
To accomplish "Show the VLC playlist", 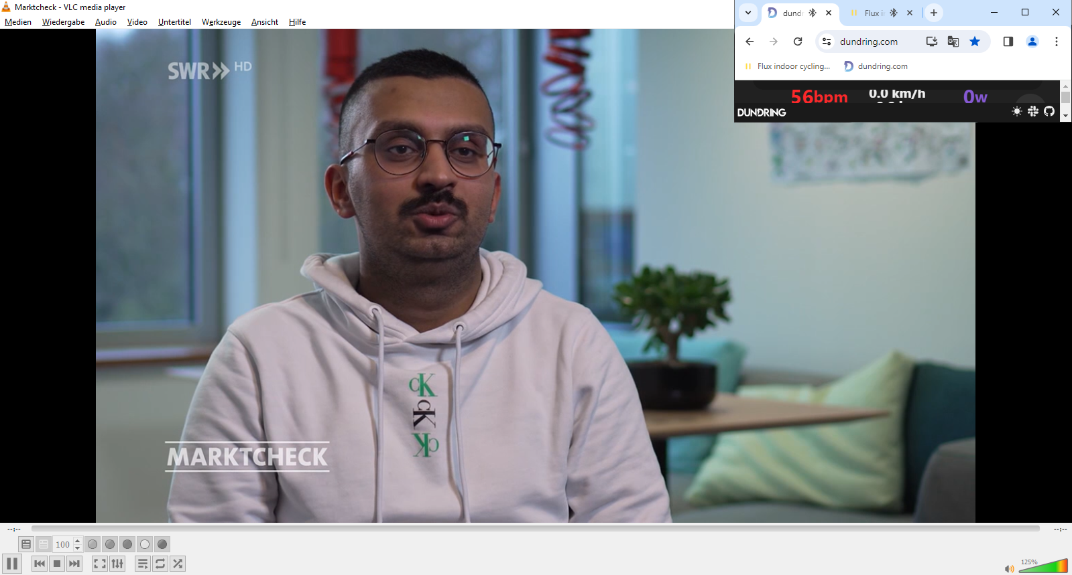I will pyautogui.click(x=142, y=564).
